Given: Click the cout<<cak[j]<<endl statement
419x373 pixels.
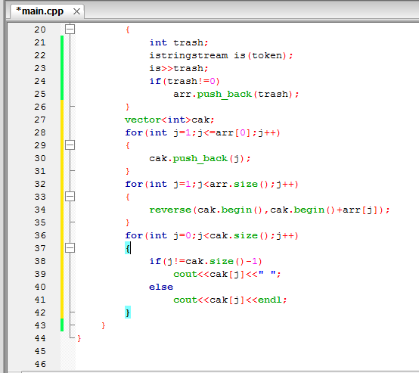Looking at the screenshot, I should point(230,300).
